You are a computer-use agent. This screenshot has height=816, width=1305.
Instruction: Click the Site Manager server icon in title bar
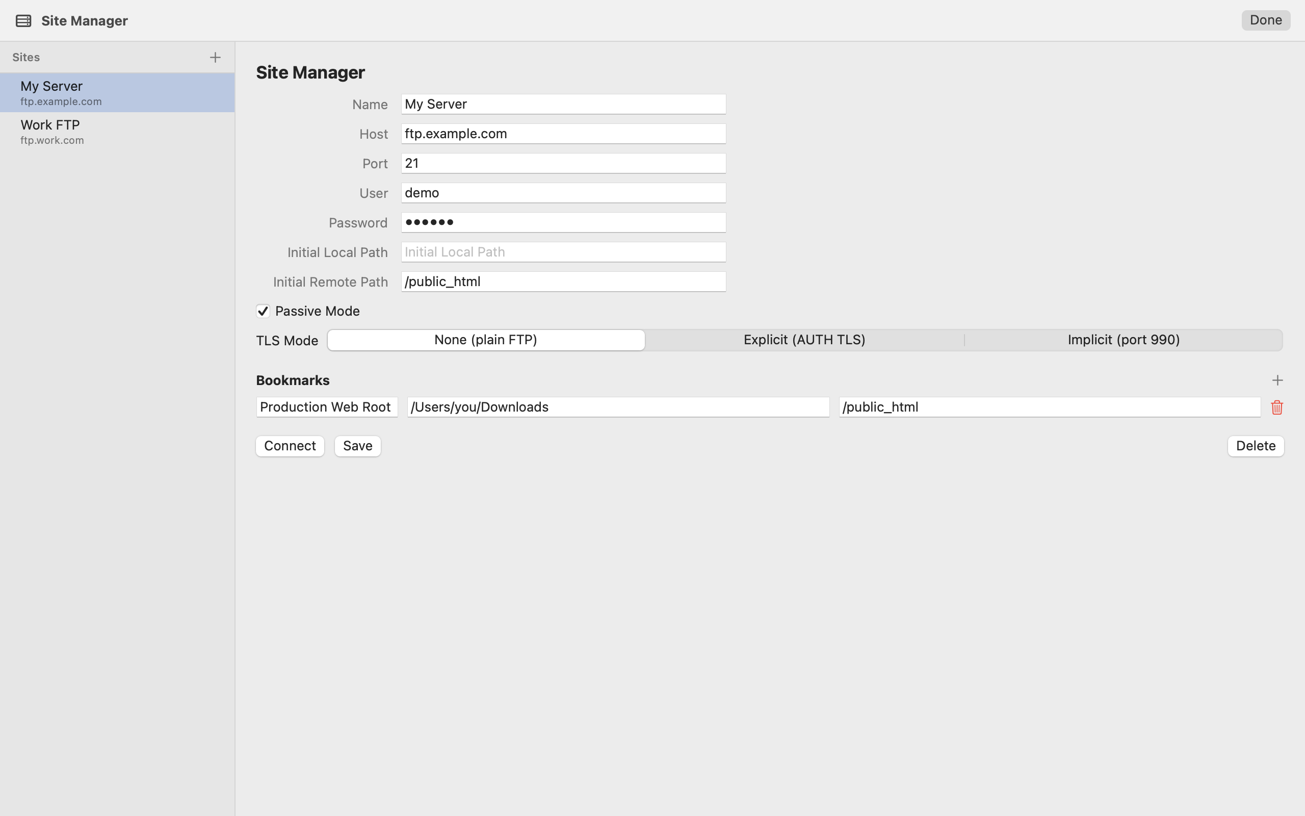click(23, 20)
